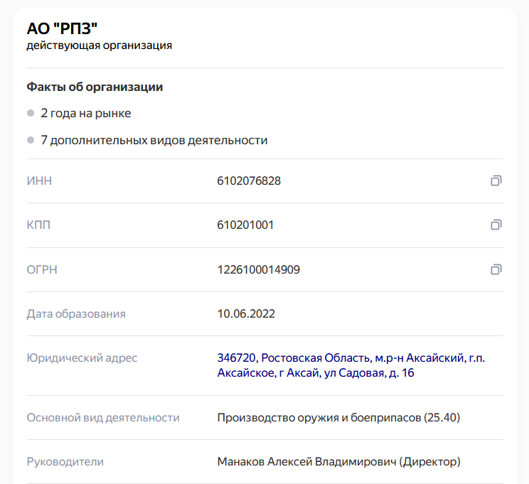Click the АО "РПЗ" organization title

pyautogui.click(x=62, y=28)
